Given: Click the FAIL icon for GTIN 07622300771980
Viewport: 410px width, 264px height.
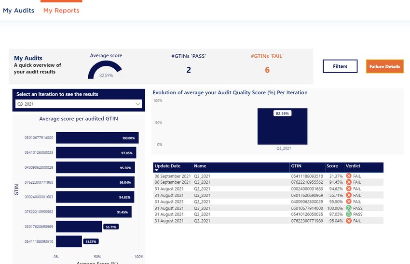Looking at the screenshot, I should click(349, 221).
